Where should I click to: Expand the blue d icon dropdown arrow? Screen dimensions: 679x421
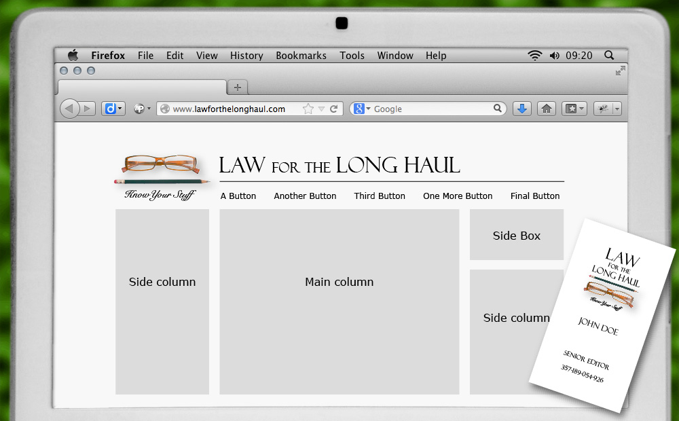[x=120, y=108]
